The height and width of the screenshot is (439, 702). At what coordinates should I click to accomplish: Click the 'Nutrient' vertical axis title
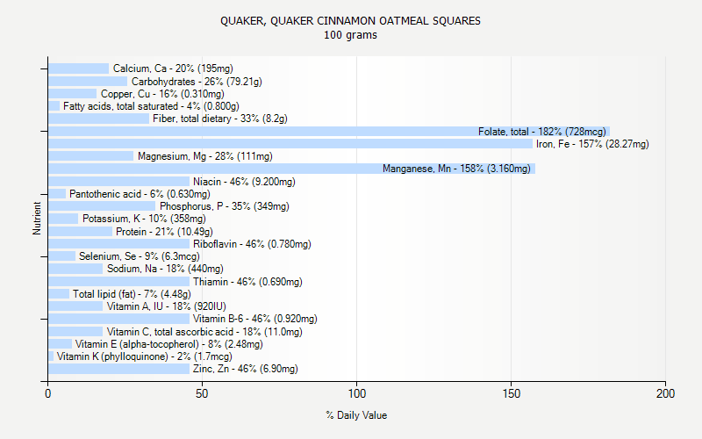point(37,219)
